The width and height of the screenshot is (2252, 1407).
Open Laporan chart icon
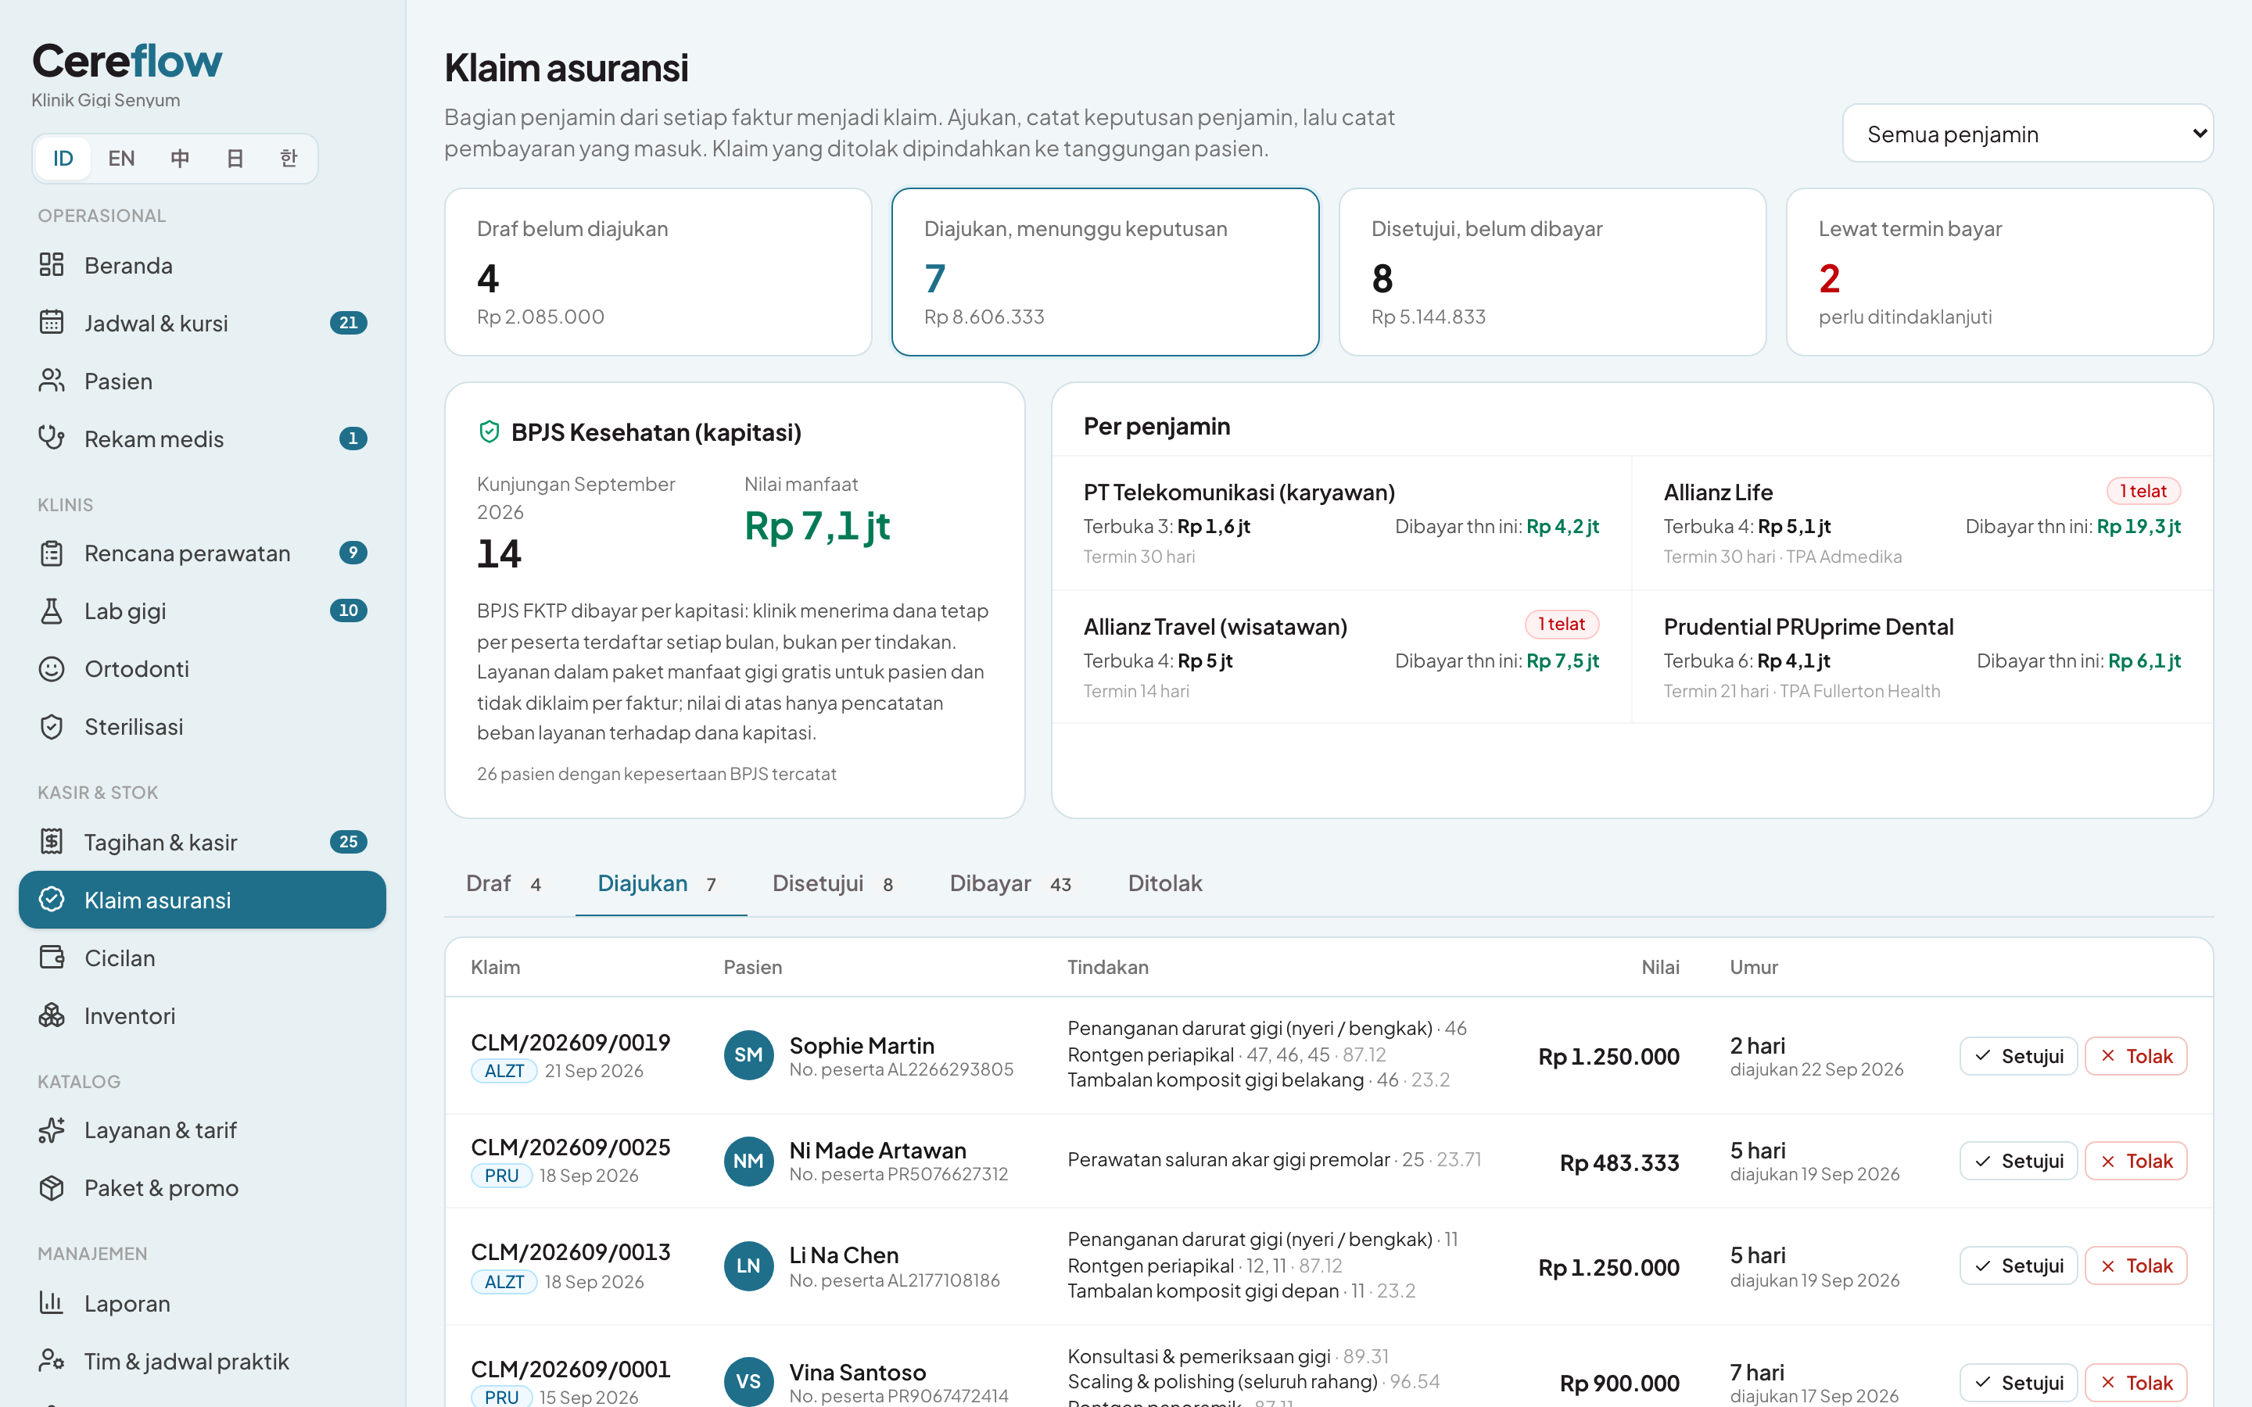pos(51,1304)
